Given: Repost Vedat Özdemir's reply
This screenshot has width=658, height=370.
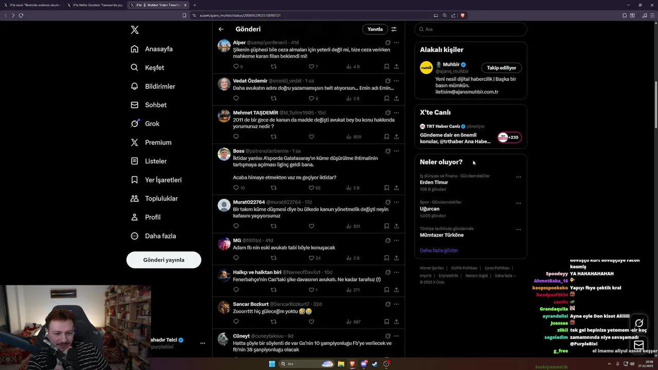Looking at the screenshot, I should [273, 98].
